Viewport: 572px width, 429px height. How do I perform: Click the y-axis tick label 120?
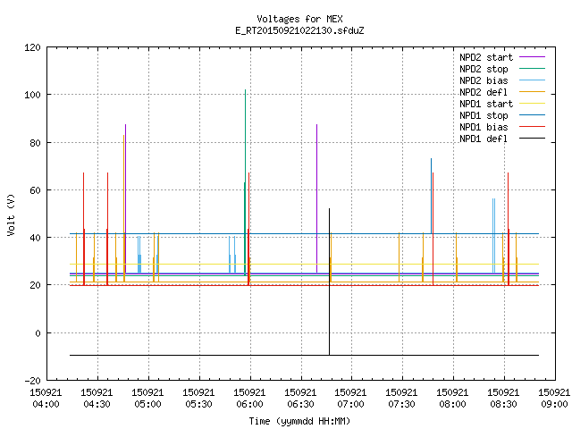click(x=32, y=47)
